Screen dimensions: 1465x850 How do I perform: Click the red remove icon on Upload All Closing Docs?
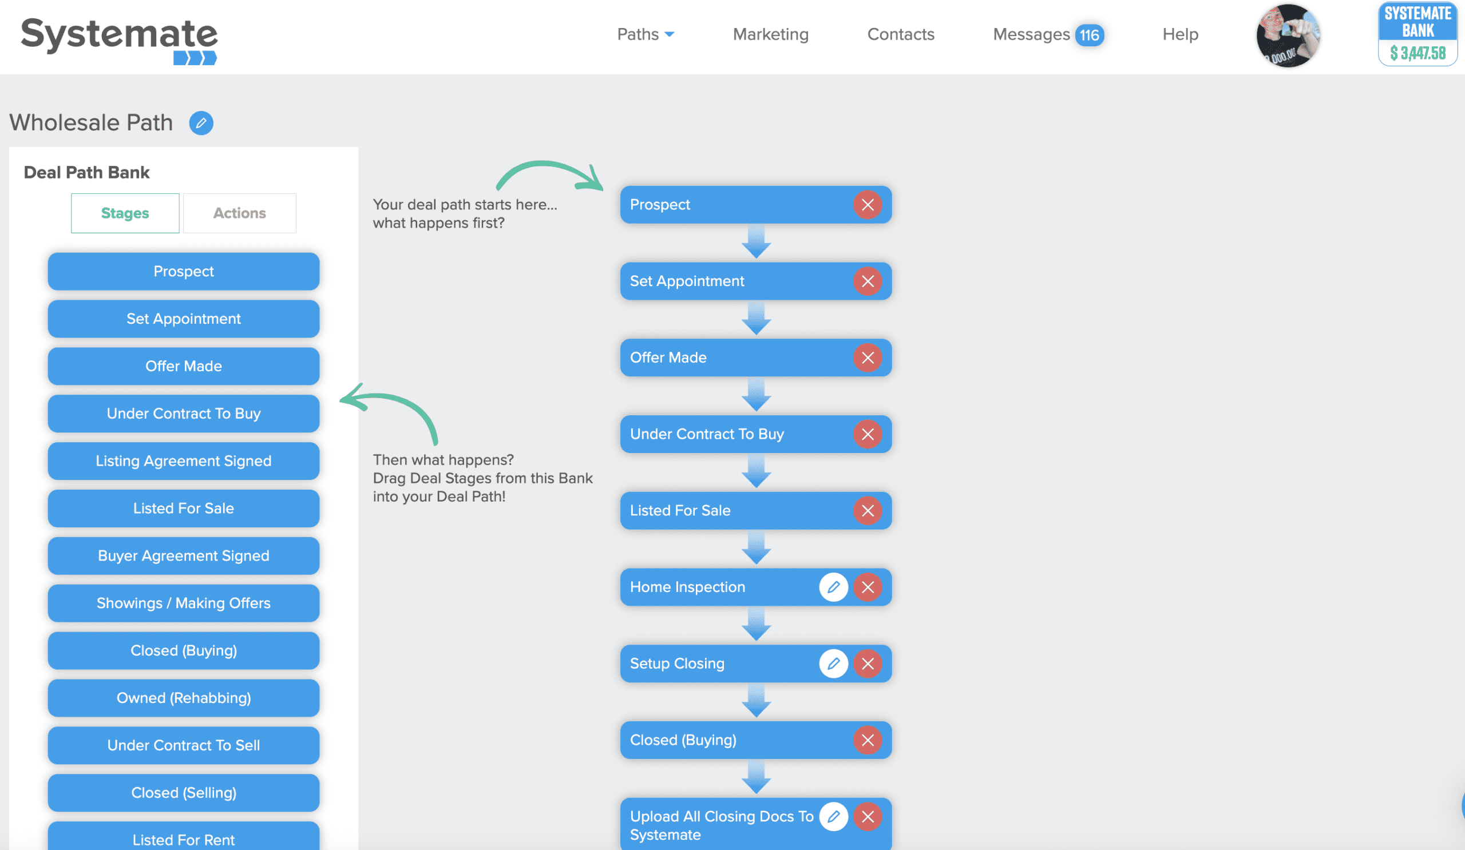tap(869, 817)
